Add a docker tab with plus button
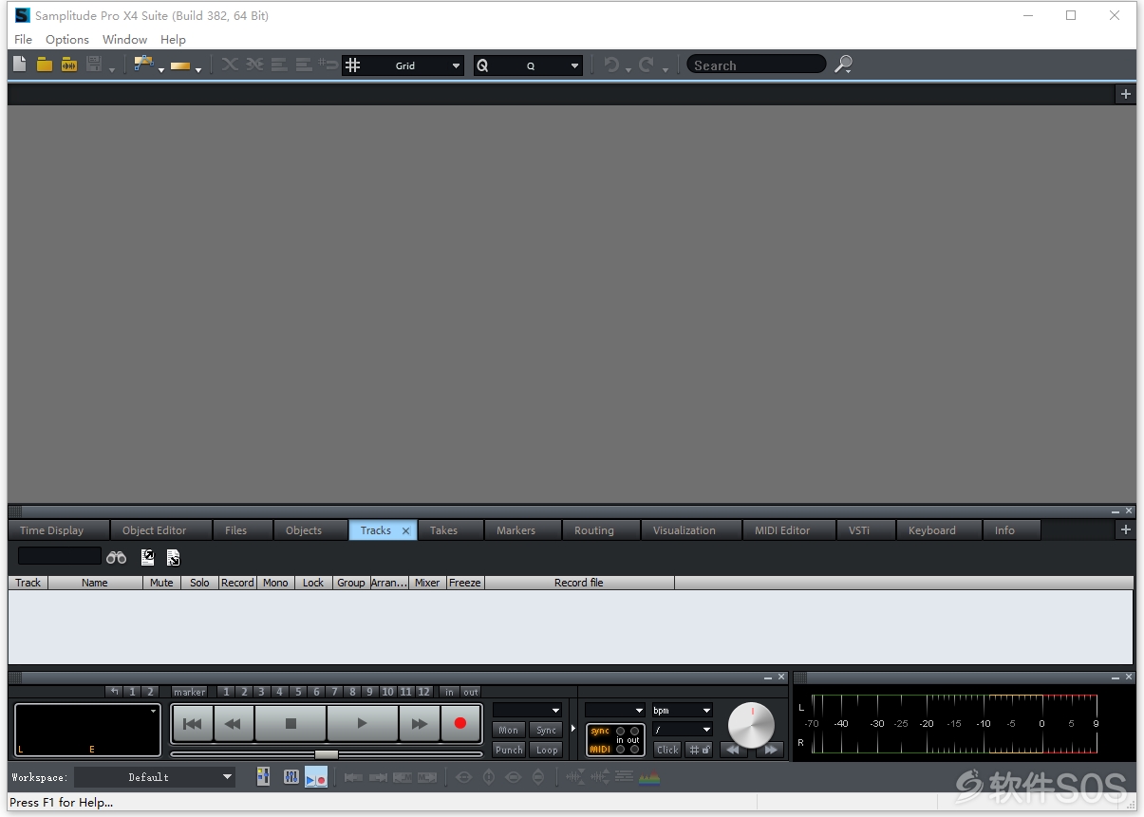Image resolution: width=1144 pixels, height=817 pixels. pos(1126,529)
